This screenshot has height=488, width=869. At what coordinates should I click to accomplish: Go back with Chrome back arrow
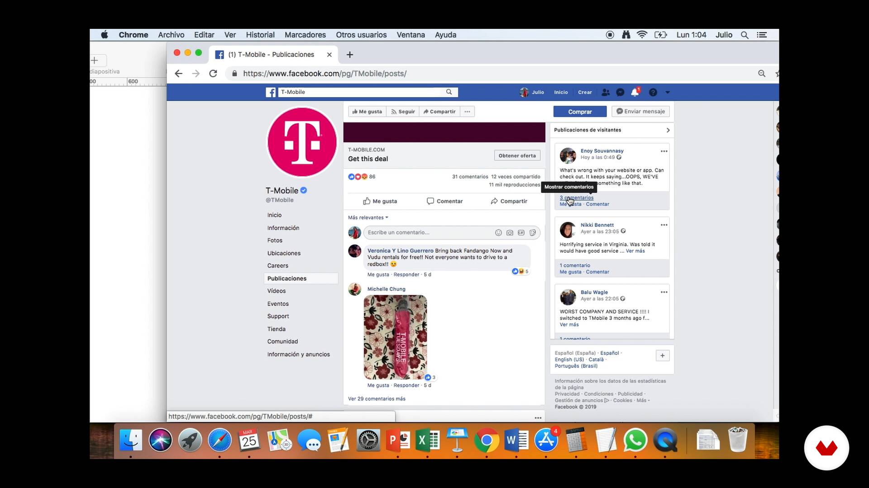178,74
